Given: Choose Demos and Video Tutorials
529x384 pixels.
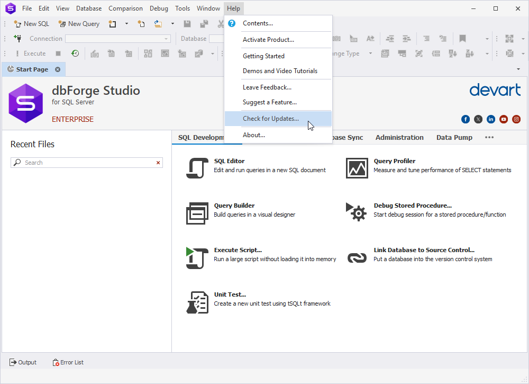Looking at the screenshot, I should click(x=278, y=71).
